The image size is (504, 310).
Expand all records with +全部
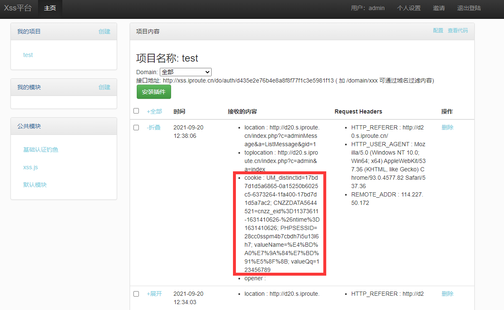pyautogui.click(x=154, y=111)
